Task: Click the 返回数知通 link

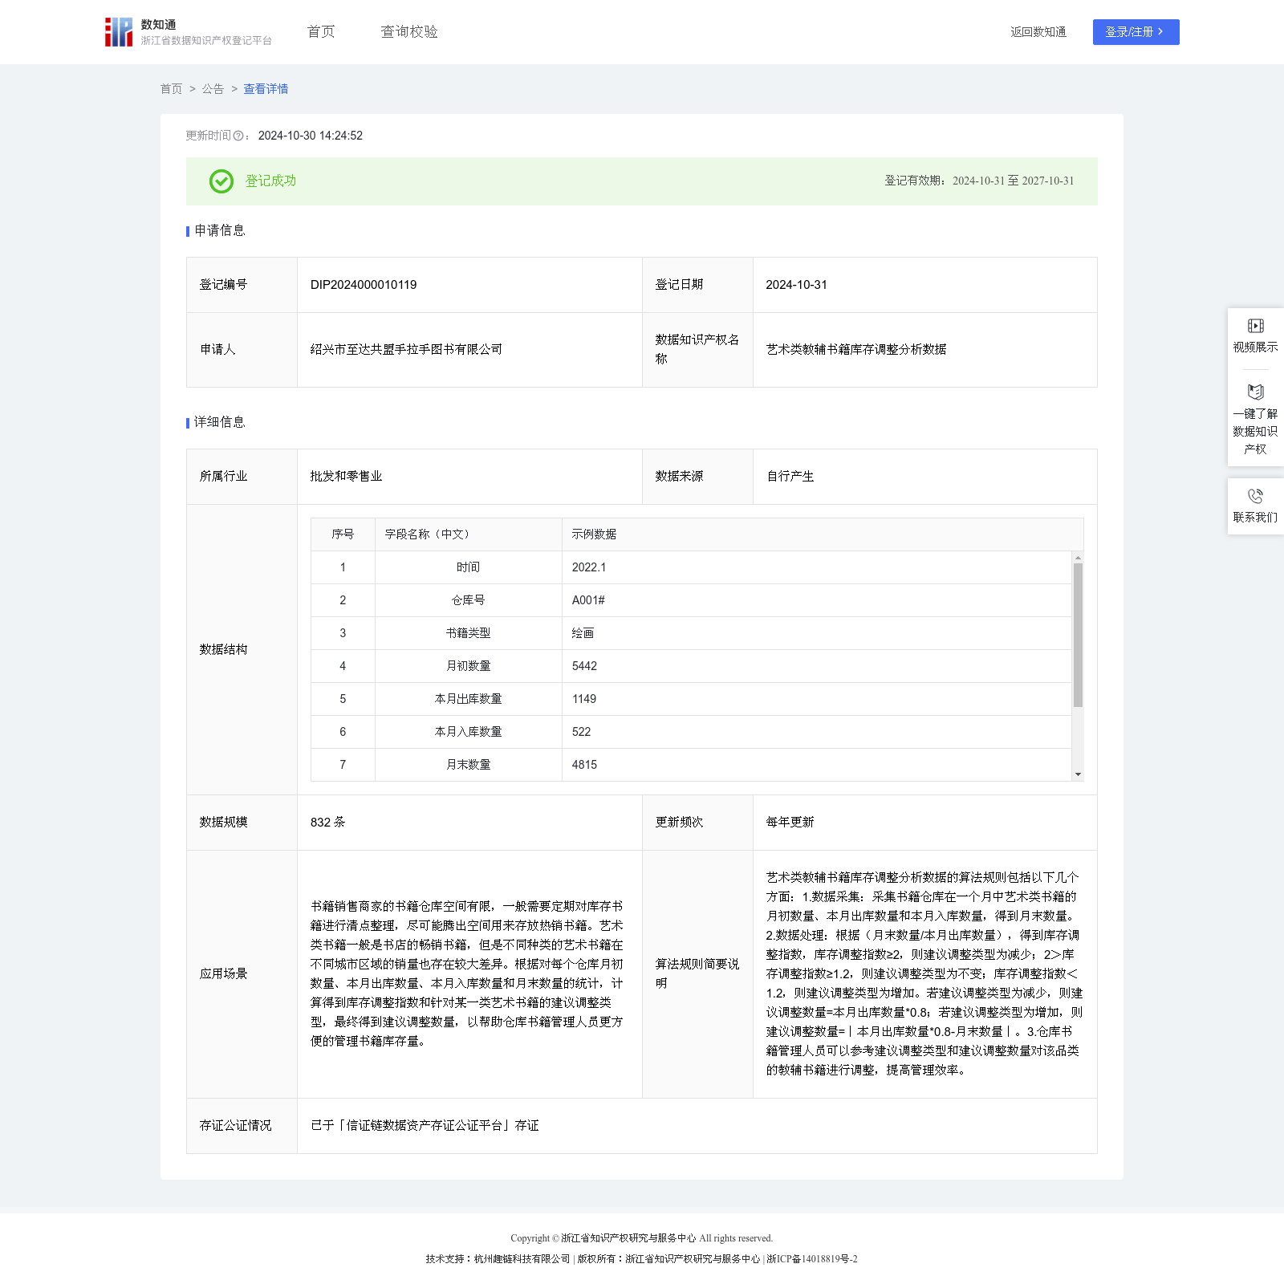Action: [1038, 32]
